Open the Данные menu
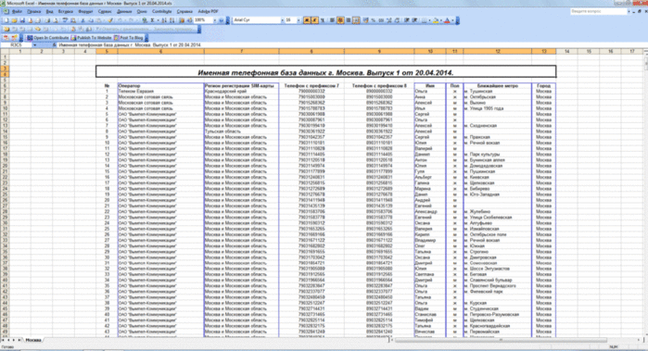This screenshot has width=648, height=351. (x=124, y=11)
